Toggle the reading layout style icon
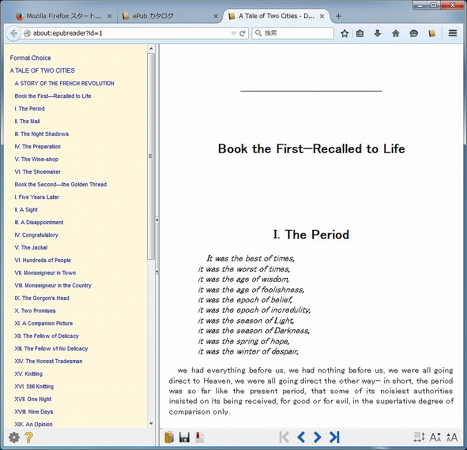The height and width of the screenshot is (450, 467). (419, 437)
